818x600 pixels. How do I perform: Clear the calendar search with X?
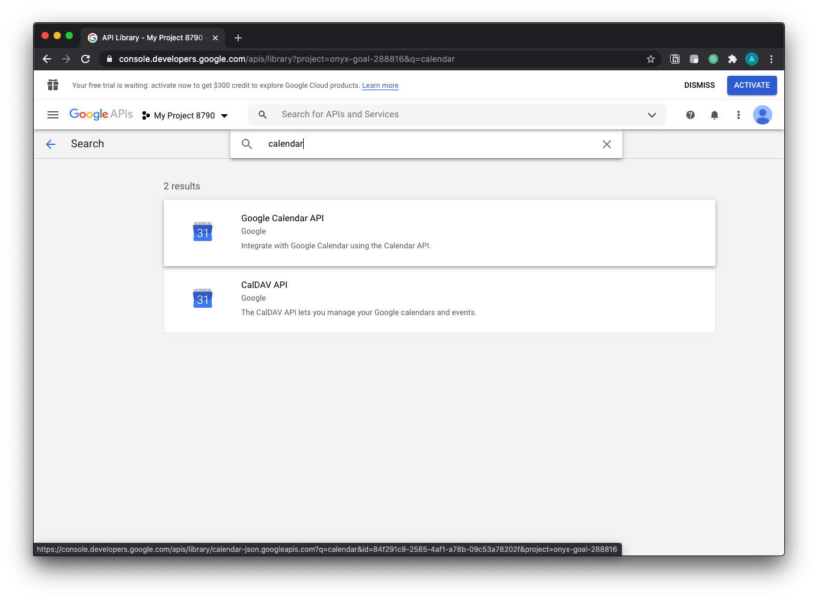tap(607, 144)
